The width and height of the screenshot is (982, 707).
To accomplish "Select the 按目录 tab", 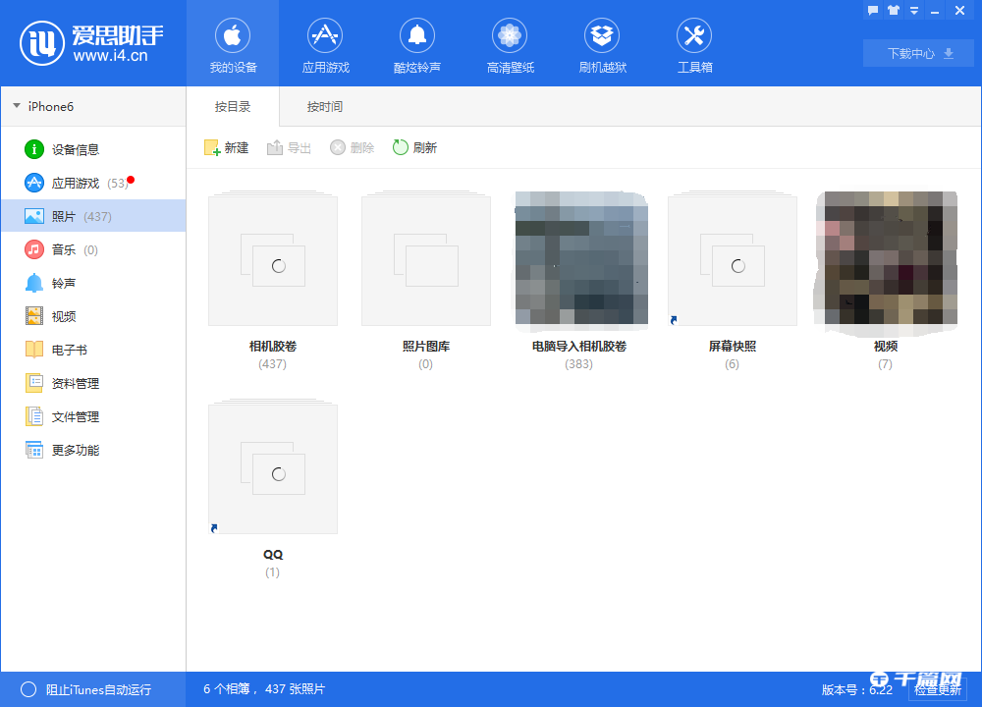I will 233,106.
